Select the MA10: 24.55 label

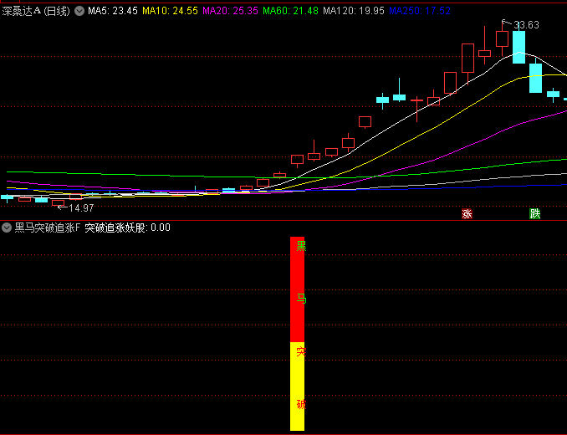(170, 11)
